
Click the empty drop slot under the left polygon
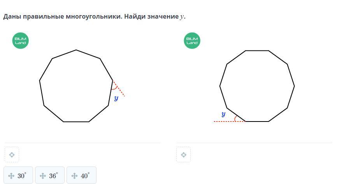tap(12, 154)
